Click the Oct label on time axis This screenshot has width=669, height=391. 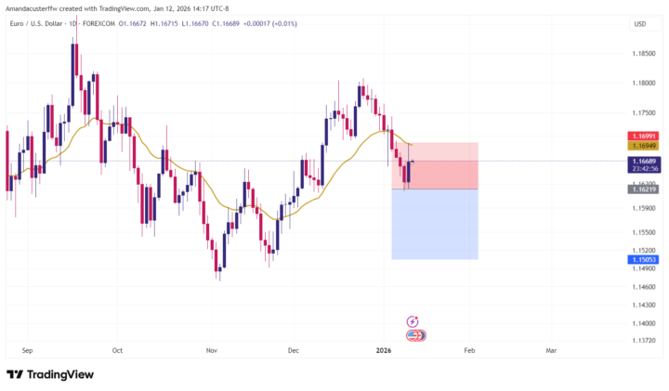pyautogui.click(x=117, y=351)
